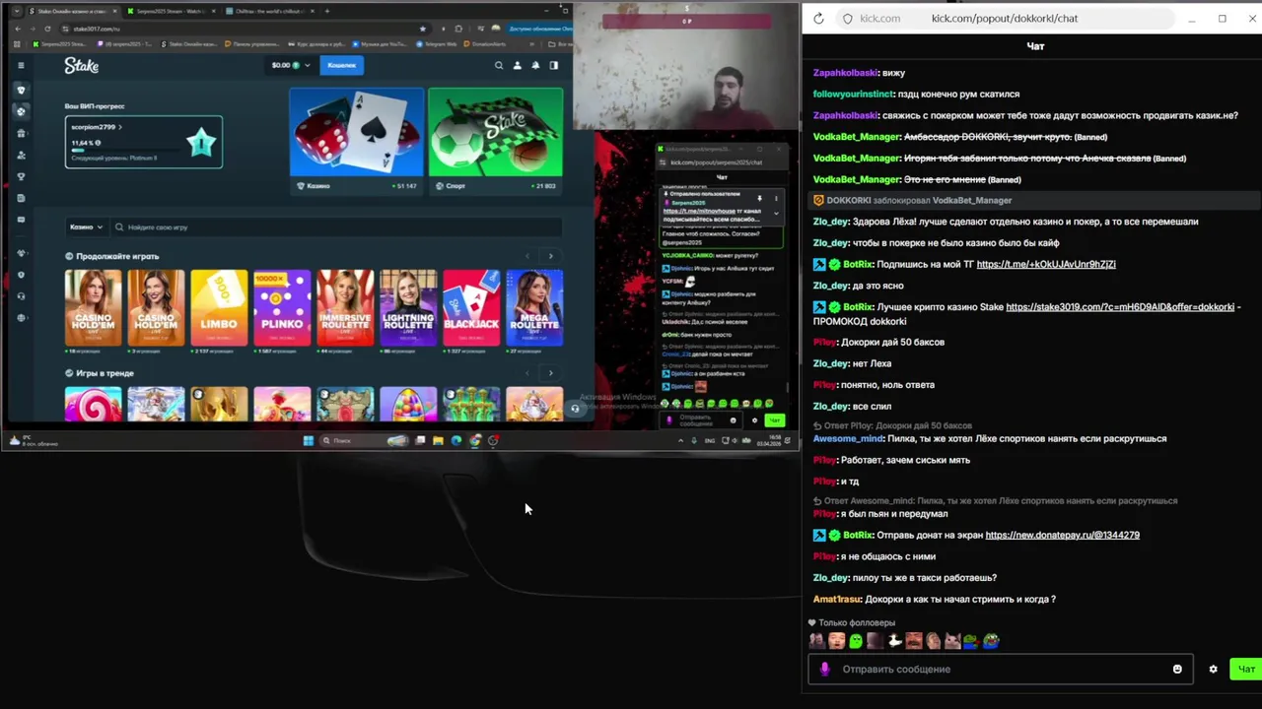Open the Telegram Web bookmark

437,44
